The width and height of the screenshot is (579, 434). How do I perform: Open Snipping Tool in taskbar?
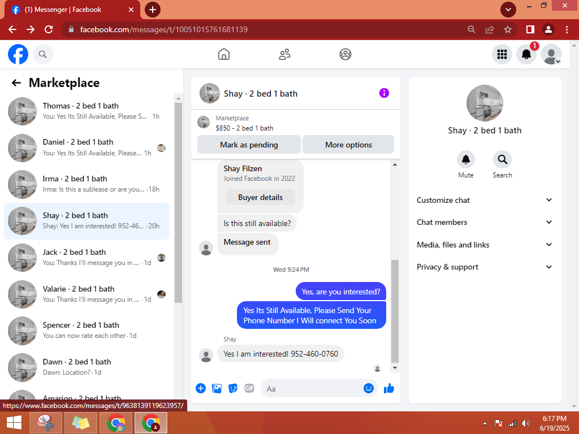point(46,423)
